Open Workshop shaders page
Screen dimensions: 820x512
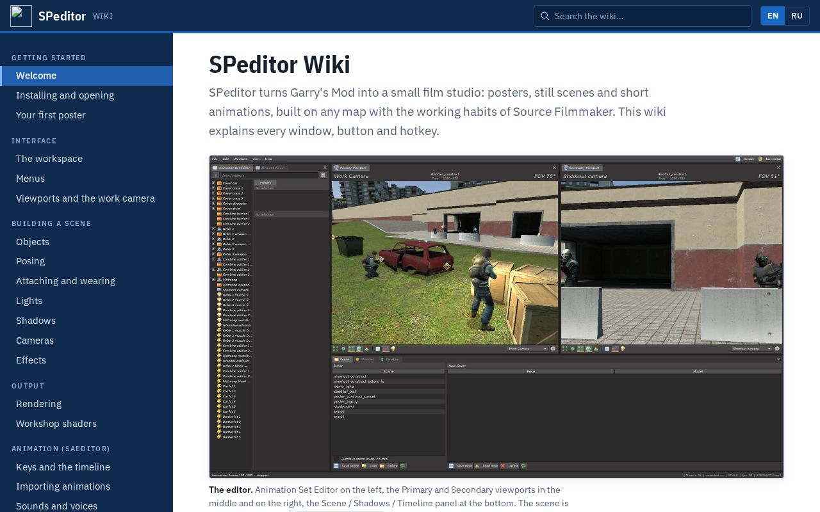click(86, 424)
